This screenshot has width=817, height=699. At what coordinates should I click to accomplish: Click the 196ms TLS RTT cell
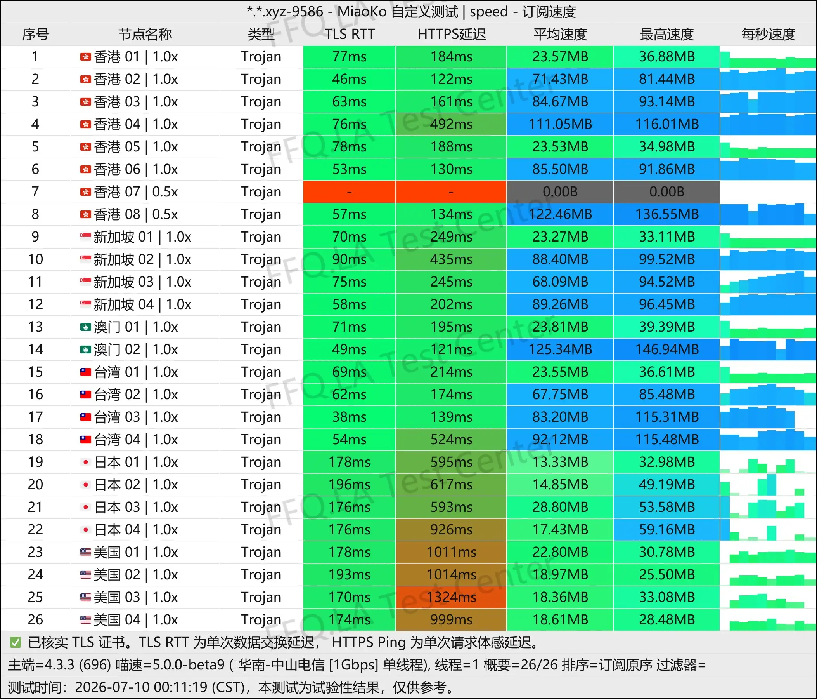click(350, 485)
